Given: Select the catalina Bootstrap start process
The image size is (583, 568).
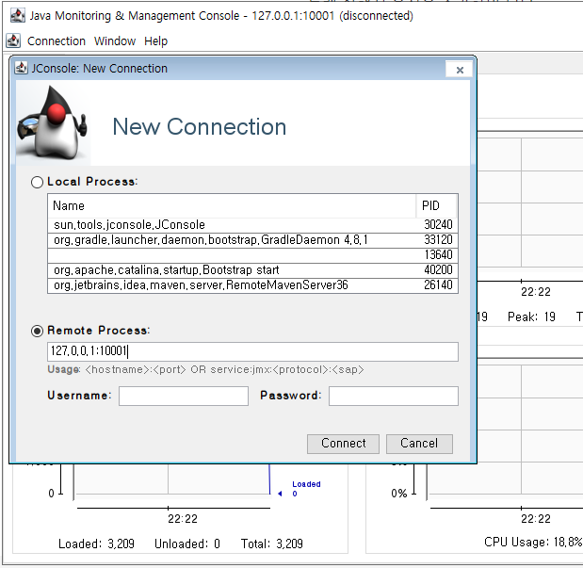Looking at the screenshot, I should click(252, 270).
